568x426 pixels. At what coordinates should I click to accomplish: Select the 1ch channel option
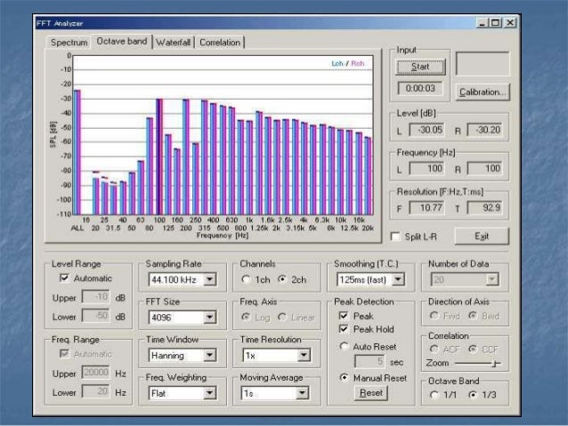coord(247,280)
